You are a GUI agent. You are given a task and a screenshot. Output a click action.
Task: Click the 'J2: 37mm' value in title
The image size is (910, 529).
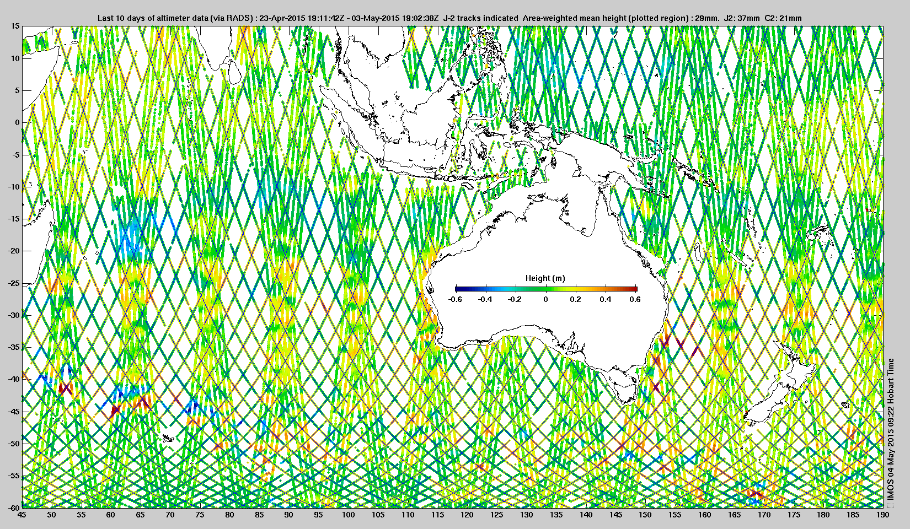742,18
